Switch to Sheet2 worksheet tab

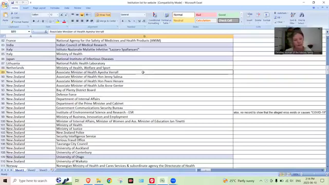[31, 170]
